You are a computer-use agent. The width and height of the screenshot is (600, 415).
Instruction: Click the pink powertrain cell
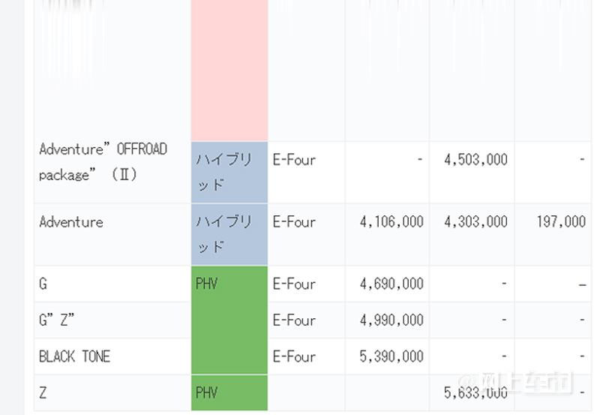click(x=229, y=71)
